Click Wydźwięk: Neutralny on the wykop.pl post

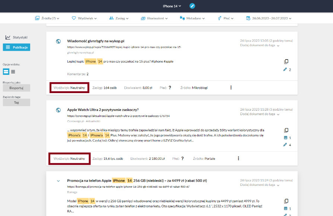(69, 88)
